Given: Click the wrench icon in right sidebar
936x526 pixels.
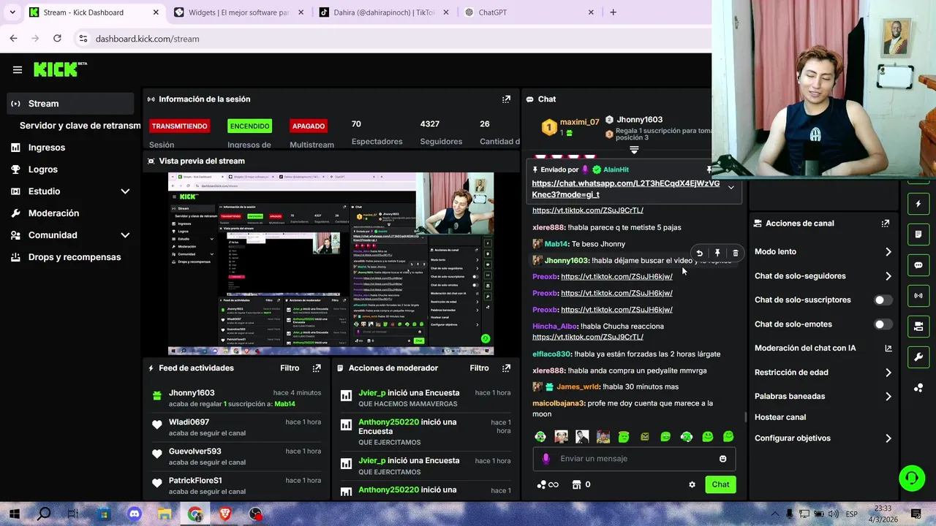Looking at the screenshot, I should (918, 357).
